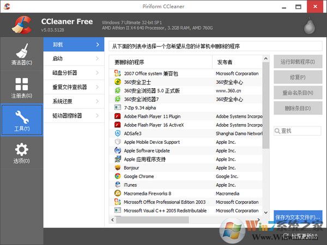
Task: Click the Apple 应用程序支持 icon
Action: (118, 159)
